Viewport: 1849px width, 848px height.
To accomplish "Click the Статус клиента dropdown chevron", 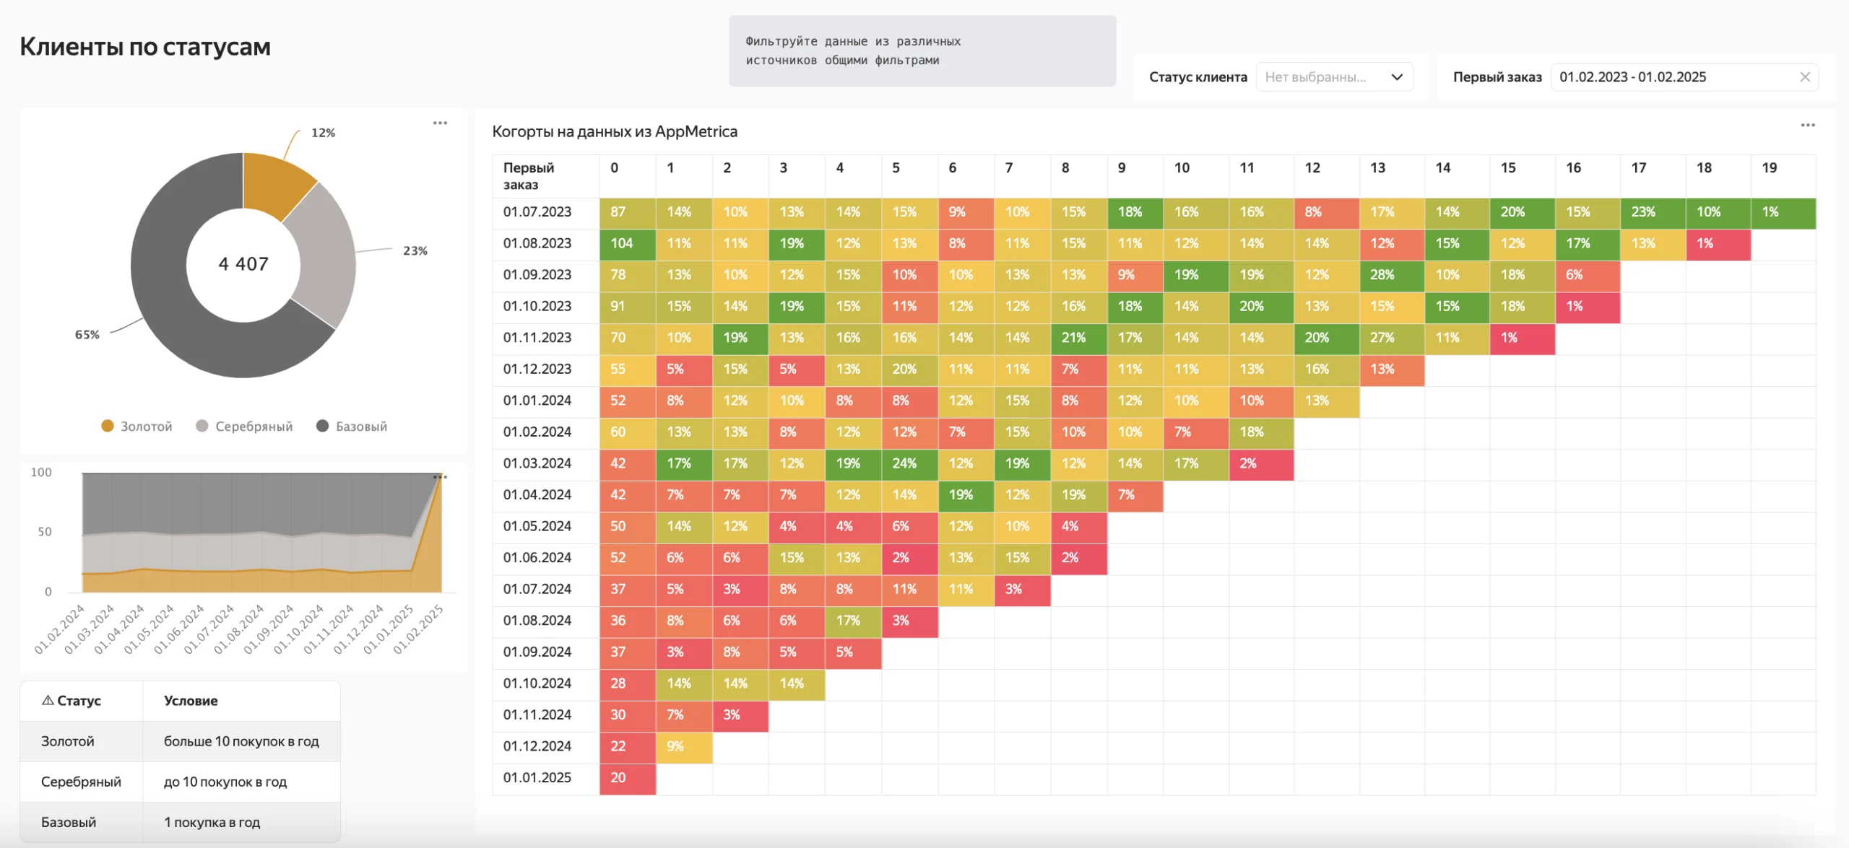I will click(1397, 77).
